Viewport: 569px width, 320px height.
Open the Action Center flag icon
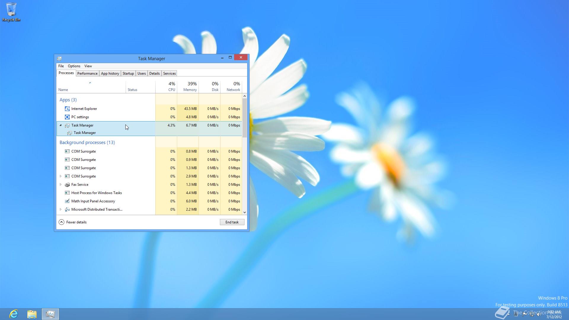[x=525, y=314]
